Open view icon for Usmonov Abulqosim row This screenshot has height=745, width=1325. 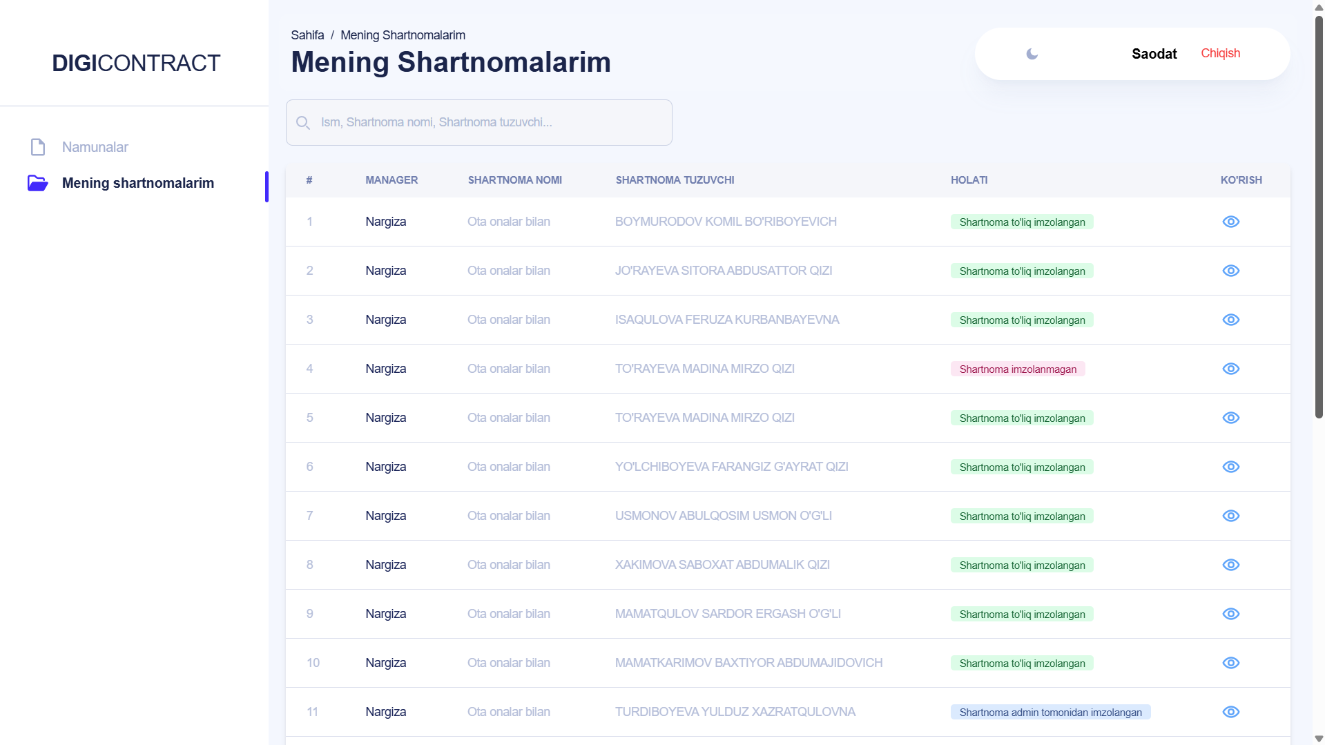coord(1230,516)
